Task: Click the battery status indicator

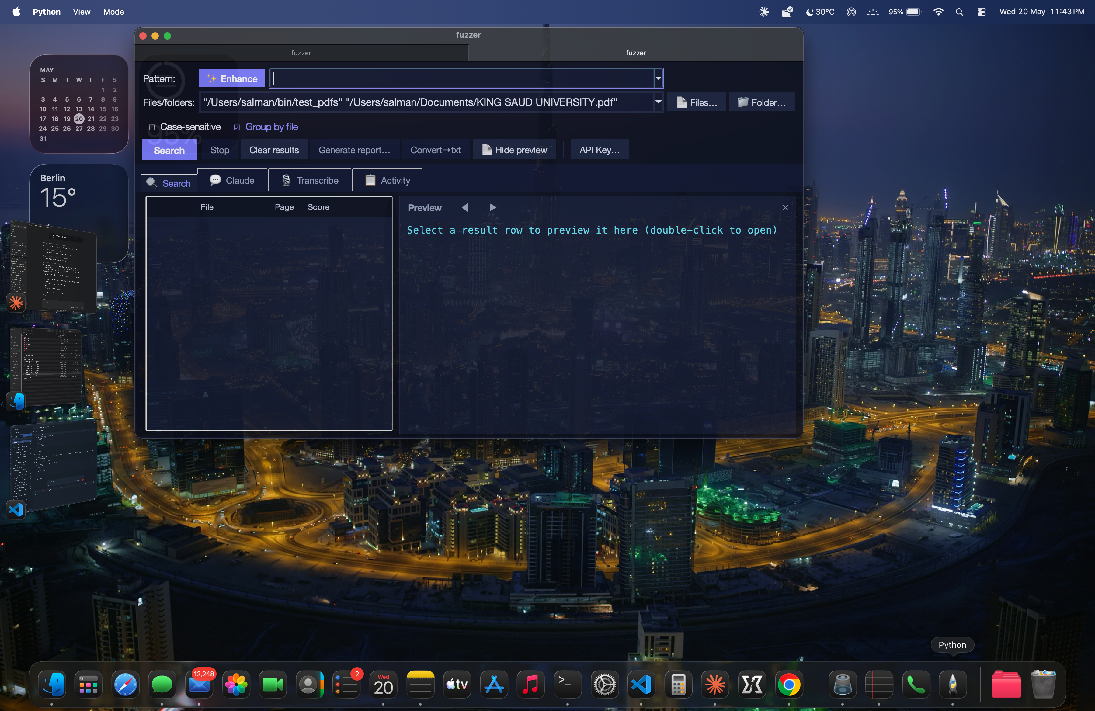Action: [905, 12]
